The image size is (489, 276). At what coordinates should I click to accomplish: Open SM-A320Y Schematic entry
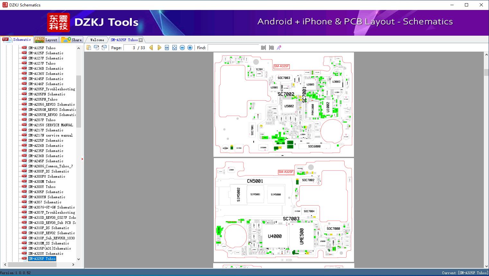click(x=46, y=254)
